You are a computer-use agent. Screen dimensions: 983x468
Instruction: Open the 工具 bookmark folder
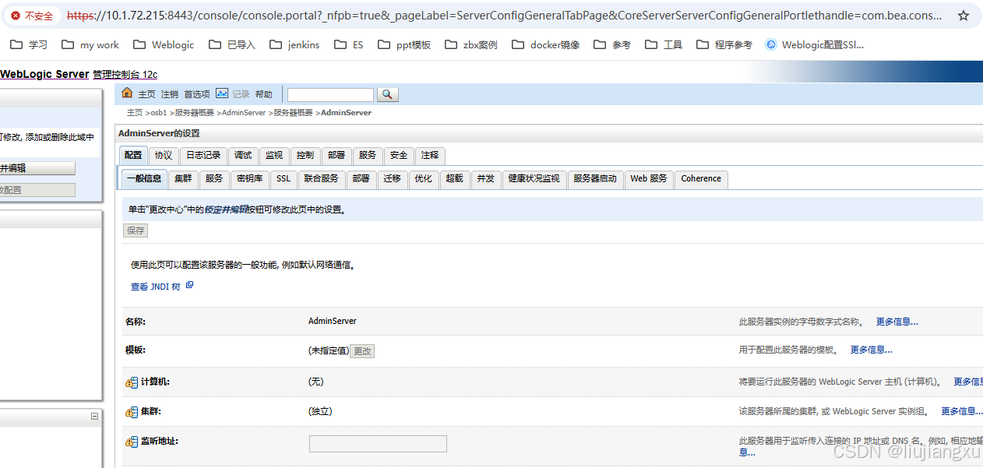[664, 45]
